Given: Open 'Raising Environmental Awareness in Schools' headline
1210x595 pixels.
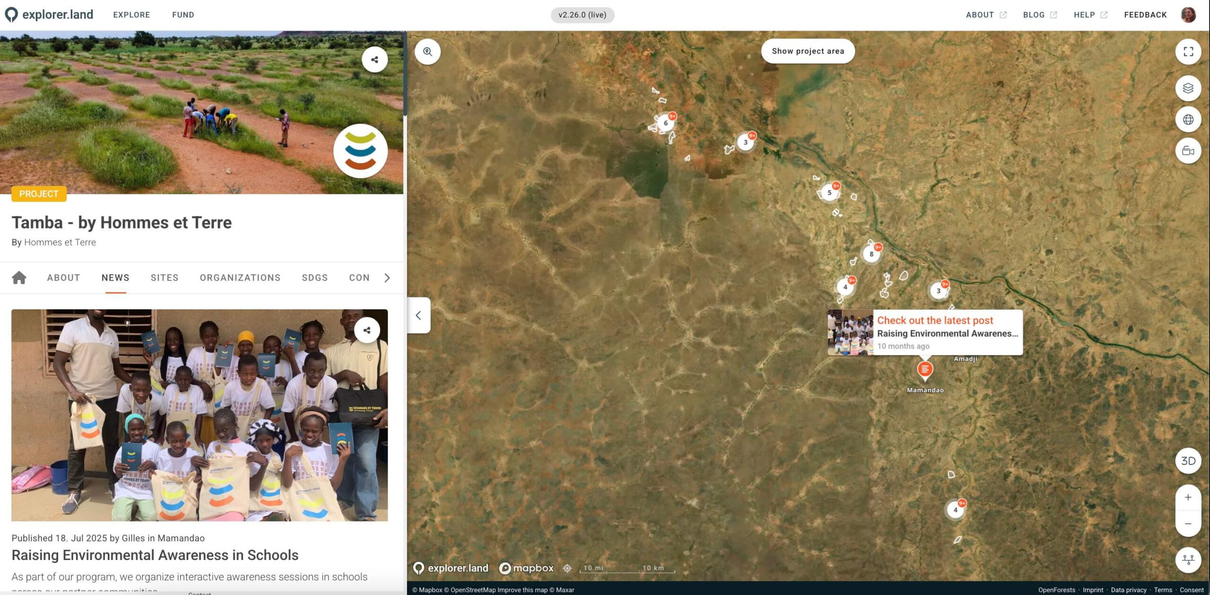Looking at the screenshot, I should tap(155, 555).
